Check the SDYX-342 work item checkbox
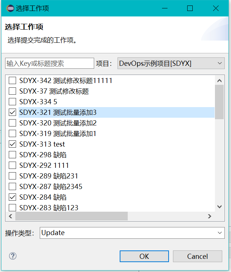Screen dimensions: 231x272 [12, 80]
